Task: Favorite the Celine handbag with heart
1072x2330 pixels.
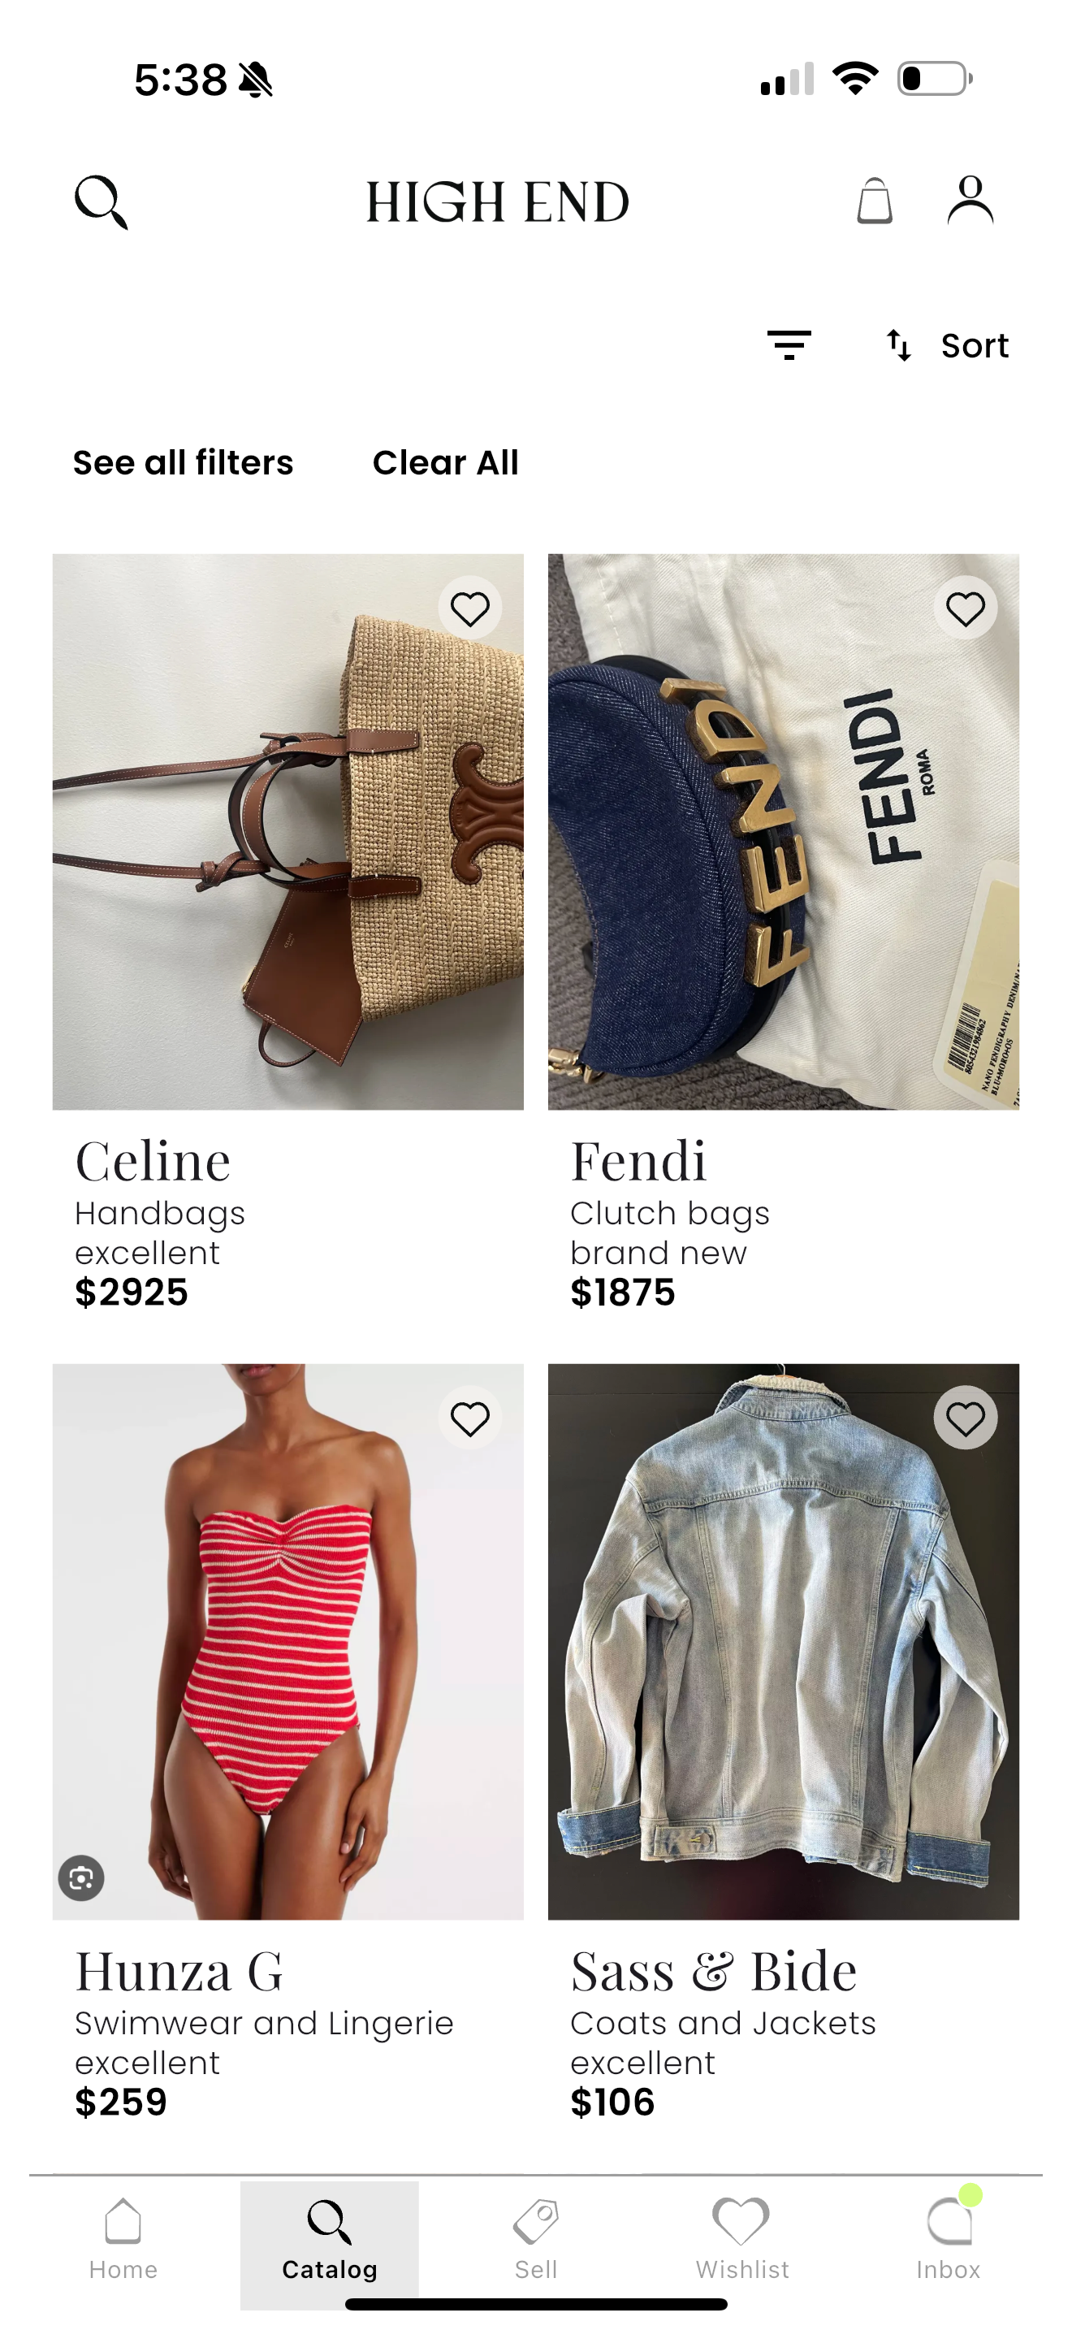Action: 470,608
